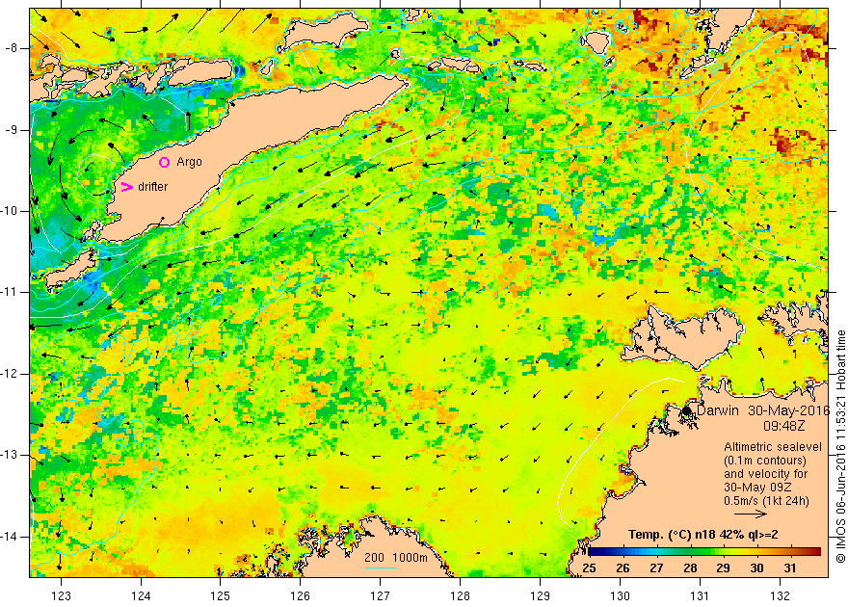The height and width of the screenshot is (607, 848).
Task: Click longitude label '132' on the axis
Action: click(780, 595)
